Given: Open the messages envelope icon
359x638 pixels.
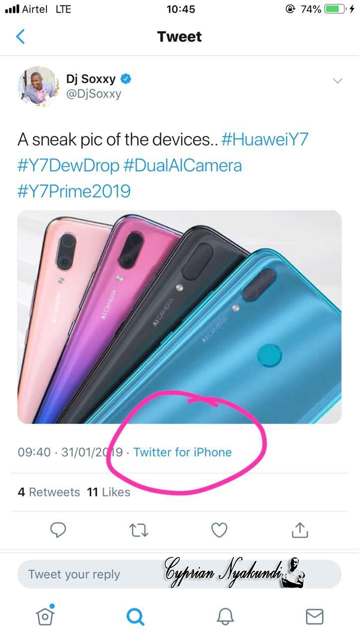Looking at the screenshot, I should (315, 617).
